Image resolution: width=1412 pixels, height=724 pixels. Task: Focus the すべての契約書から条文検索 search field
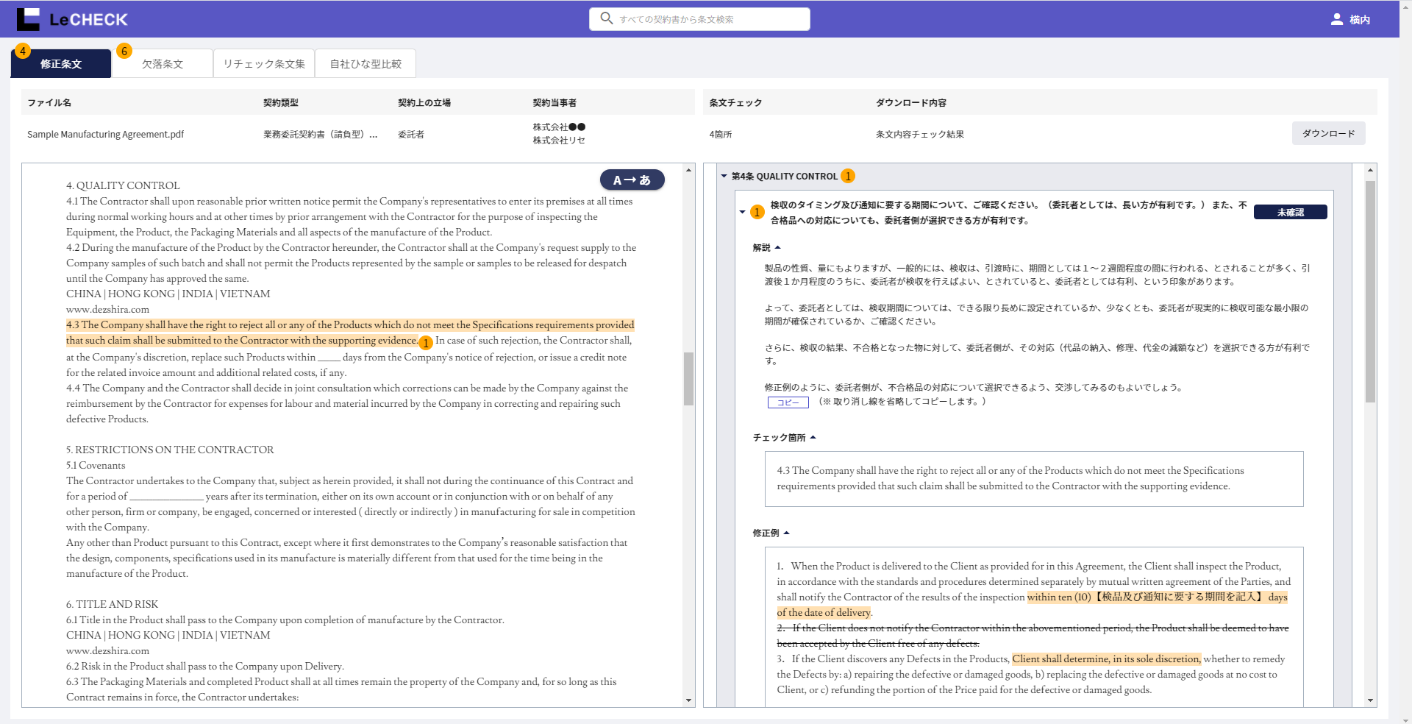coord(699,19)
